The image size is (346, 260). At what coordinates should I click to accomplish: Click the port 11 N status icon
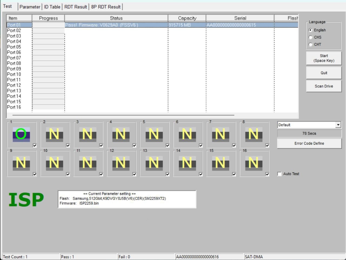(88, 163)
